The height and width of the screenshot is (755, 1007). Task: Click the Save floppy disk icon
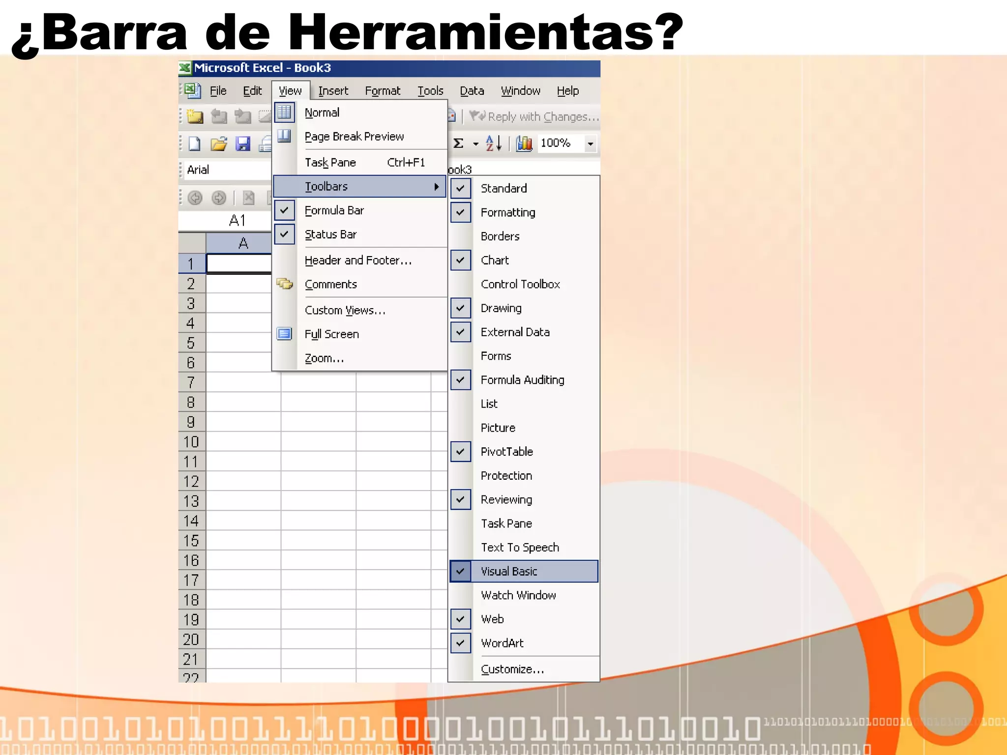[x=243, y=144]
